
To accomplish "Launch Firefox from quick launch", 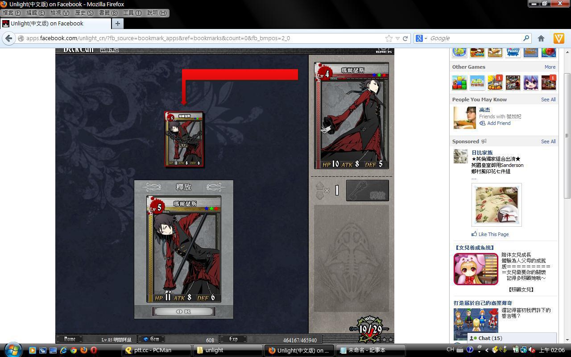I will coord(83,350).
